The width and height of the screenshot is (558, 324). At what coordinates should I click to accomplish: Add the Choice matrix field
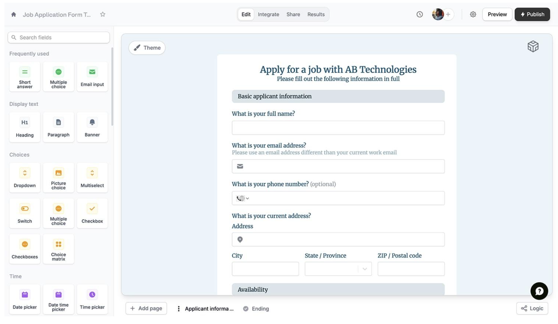58,249
